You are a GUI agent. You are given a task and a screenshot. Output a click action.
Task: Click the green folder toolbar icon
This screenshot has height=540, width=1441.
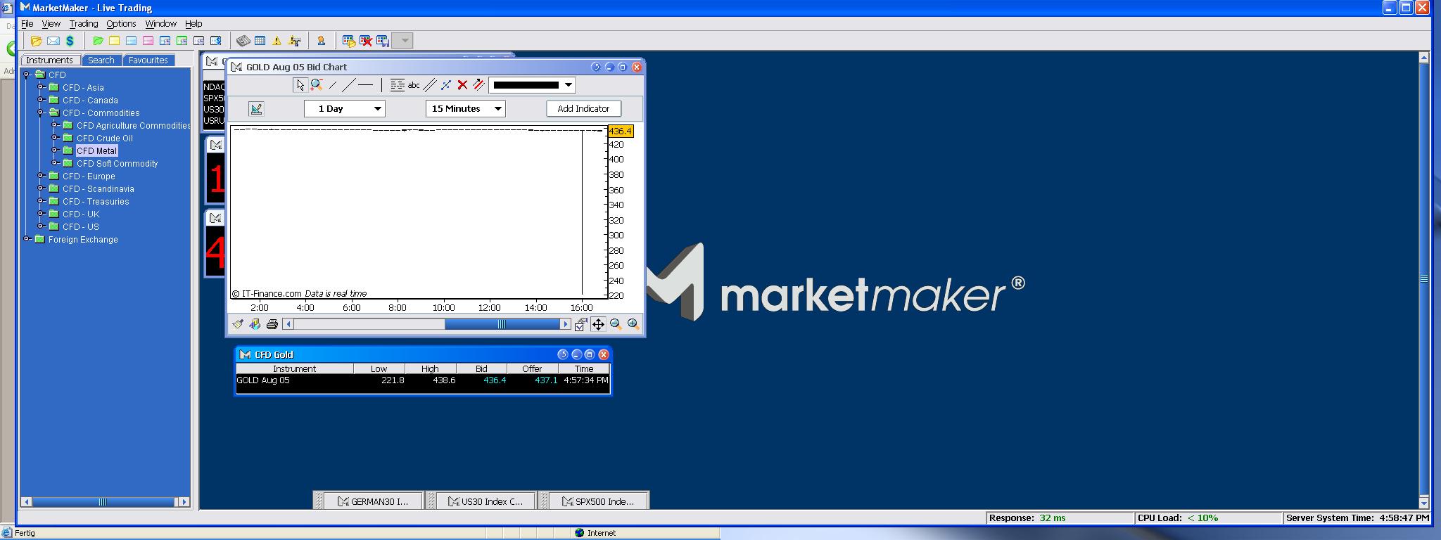click(x=98, y=41)
